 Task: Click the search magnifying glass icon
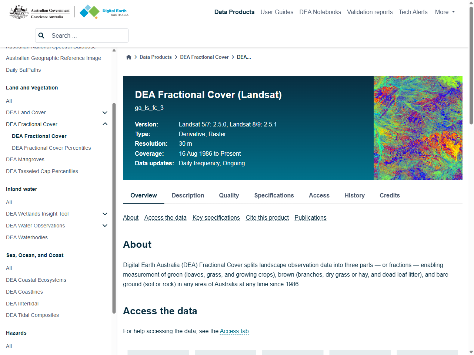pyautogui.click(x=41, y=35)
